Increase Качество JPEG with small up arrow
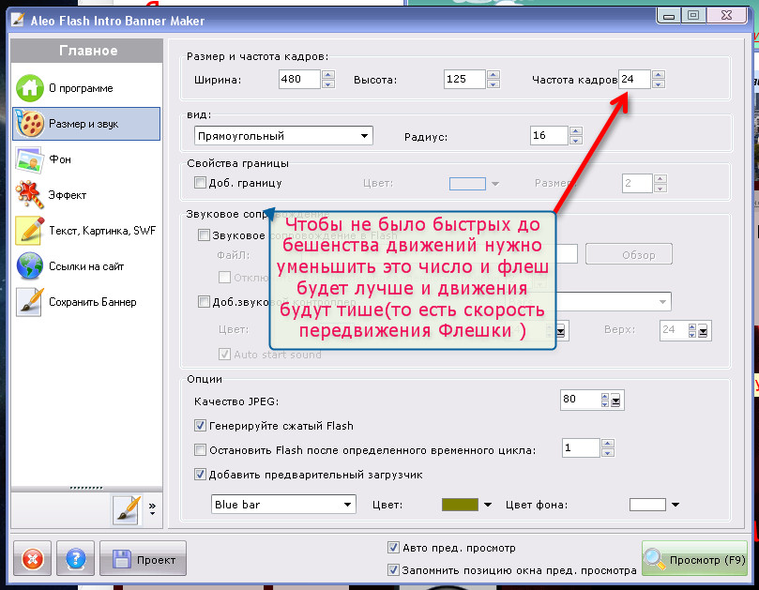759x590 pixels. [x=604, y=397]
